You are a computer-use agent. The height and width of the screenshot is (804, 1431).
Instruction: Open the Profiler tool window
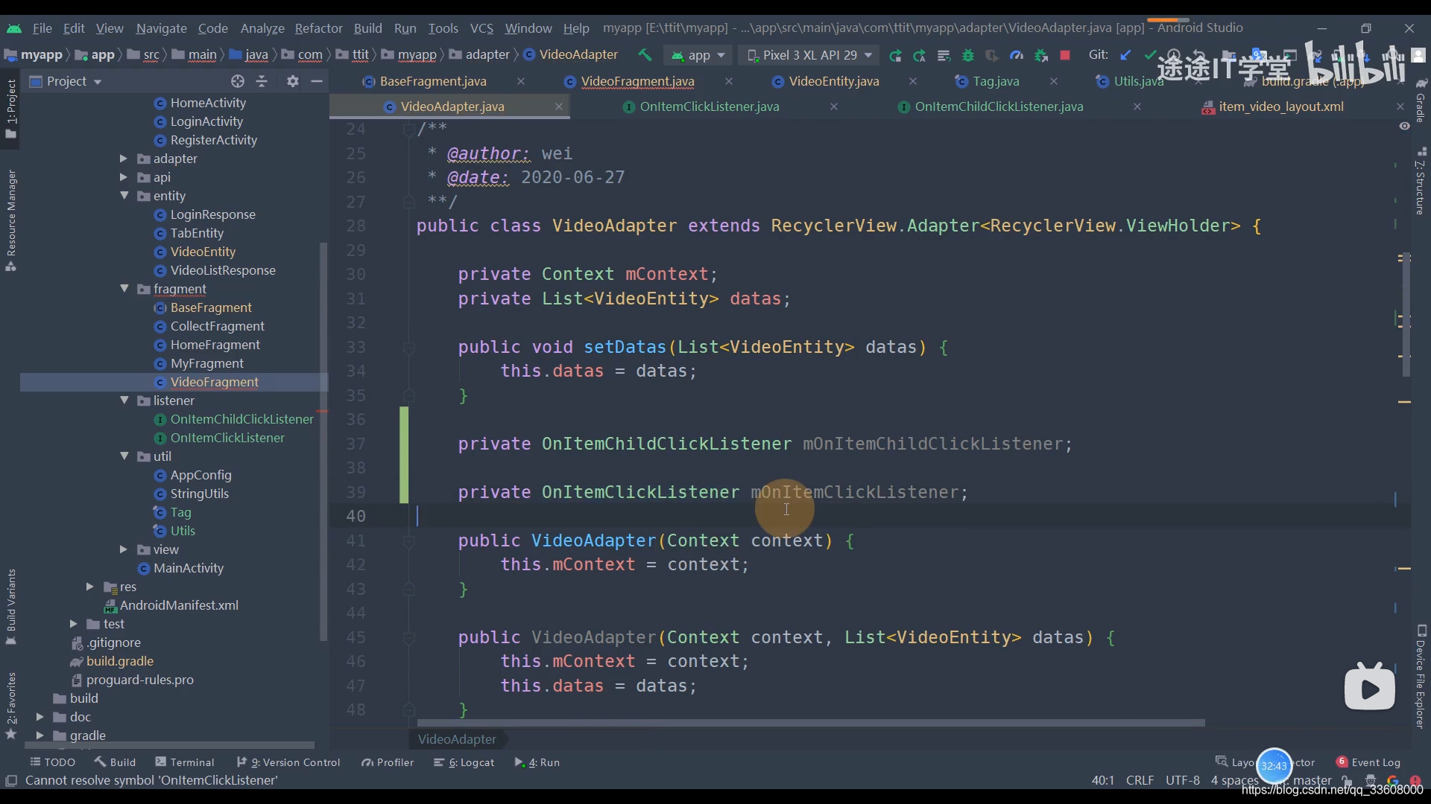388,762
